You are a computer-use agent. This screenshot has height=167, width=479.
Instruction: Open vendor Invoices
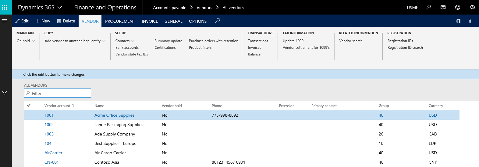click(x=254, y=48)
